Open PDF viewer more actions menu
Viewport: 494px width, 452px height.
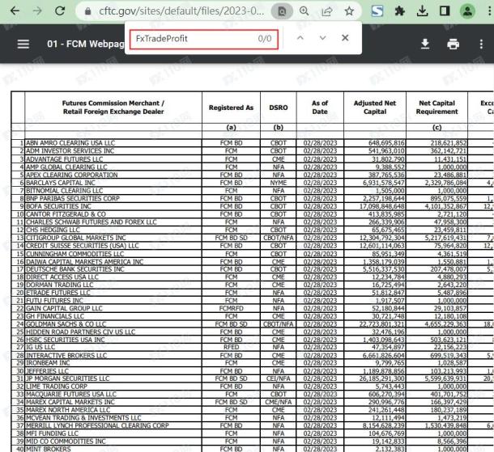pos(481,44)
